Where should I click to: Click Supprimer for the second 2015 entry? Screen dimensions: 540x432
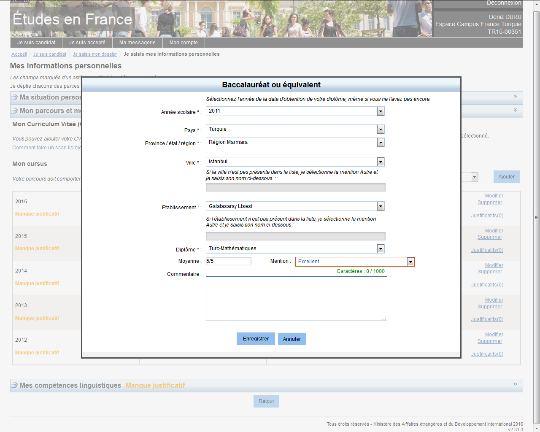click(x=490, y=237)
